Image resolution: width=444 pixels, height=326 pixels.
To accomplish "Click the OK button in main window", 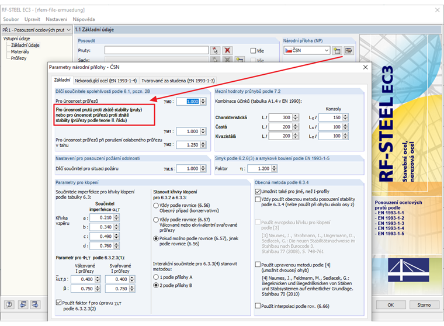I will (x=390, y=305).
